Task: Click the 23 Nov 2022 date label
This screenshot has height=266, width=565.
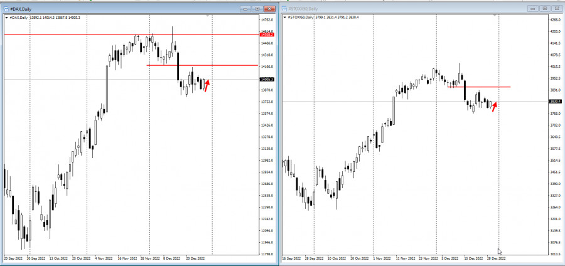Action: point(428,258)
